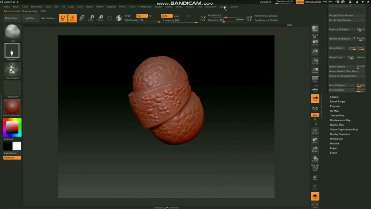Toggle Draw mode button
Image resolution: width=371 pixels, height=209 pixels.
point(72,18)
